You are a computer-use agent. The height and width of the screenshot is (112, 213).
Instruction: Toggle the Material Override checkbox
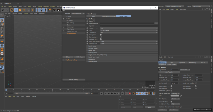pos(63,31)
